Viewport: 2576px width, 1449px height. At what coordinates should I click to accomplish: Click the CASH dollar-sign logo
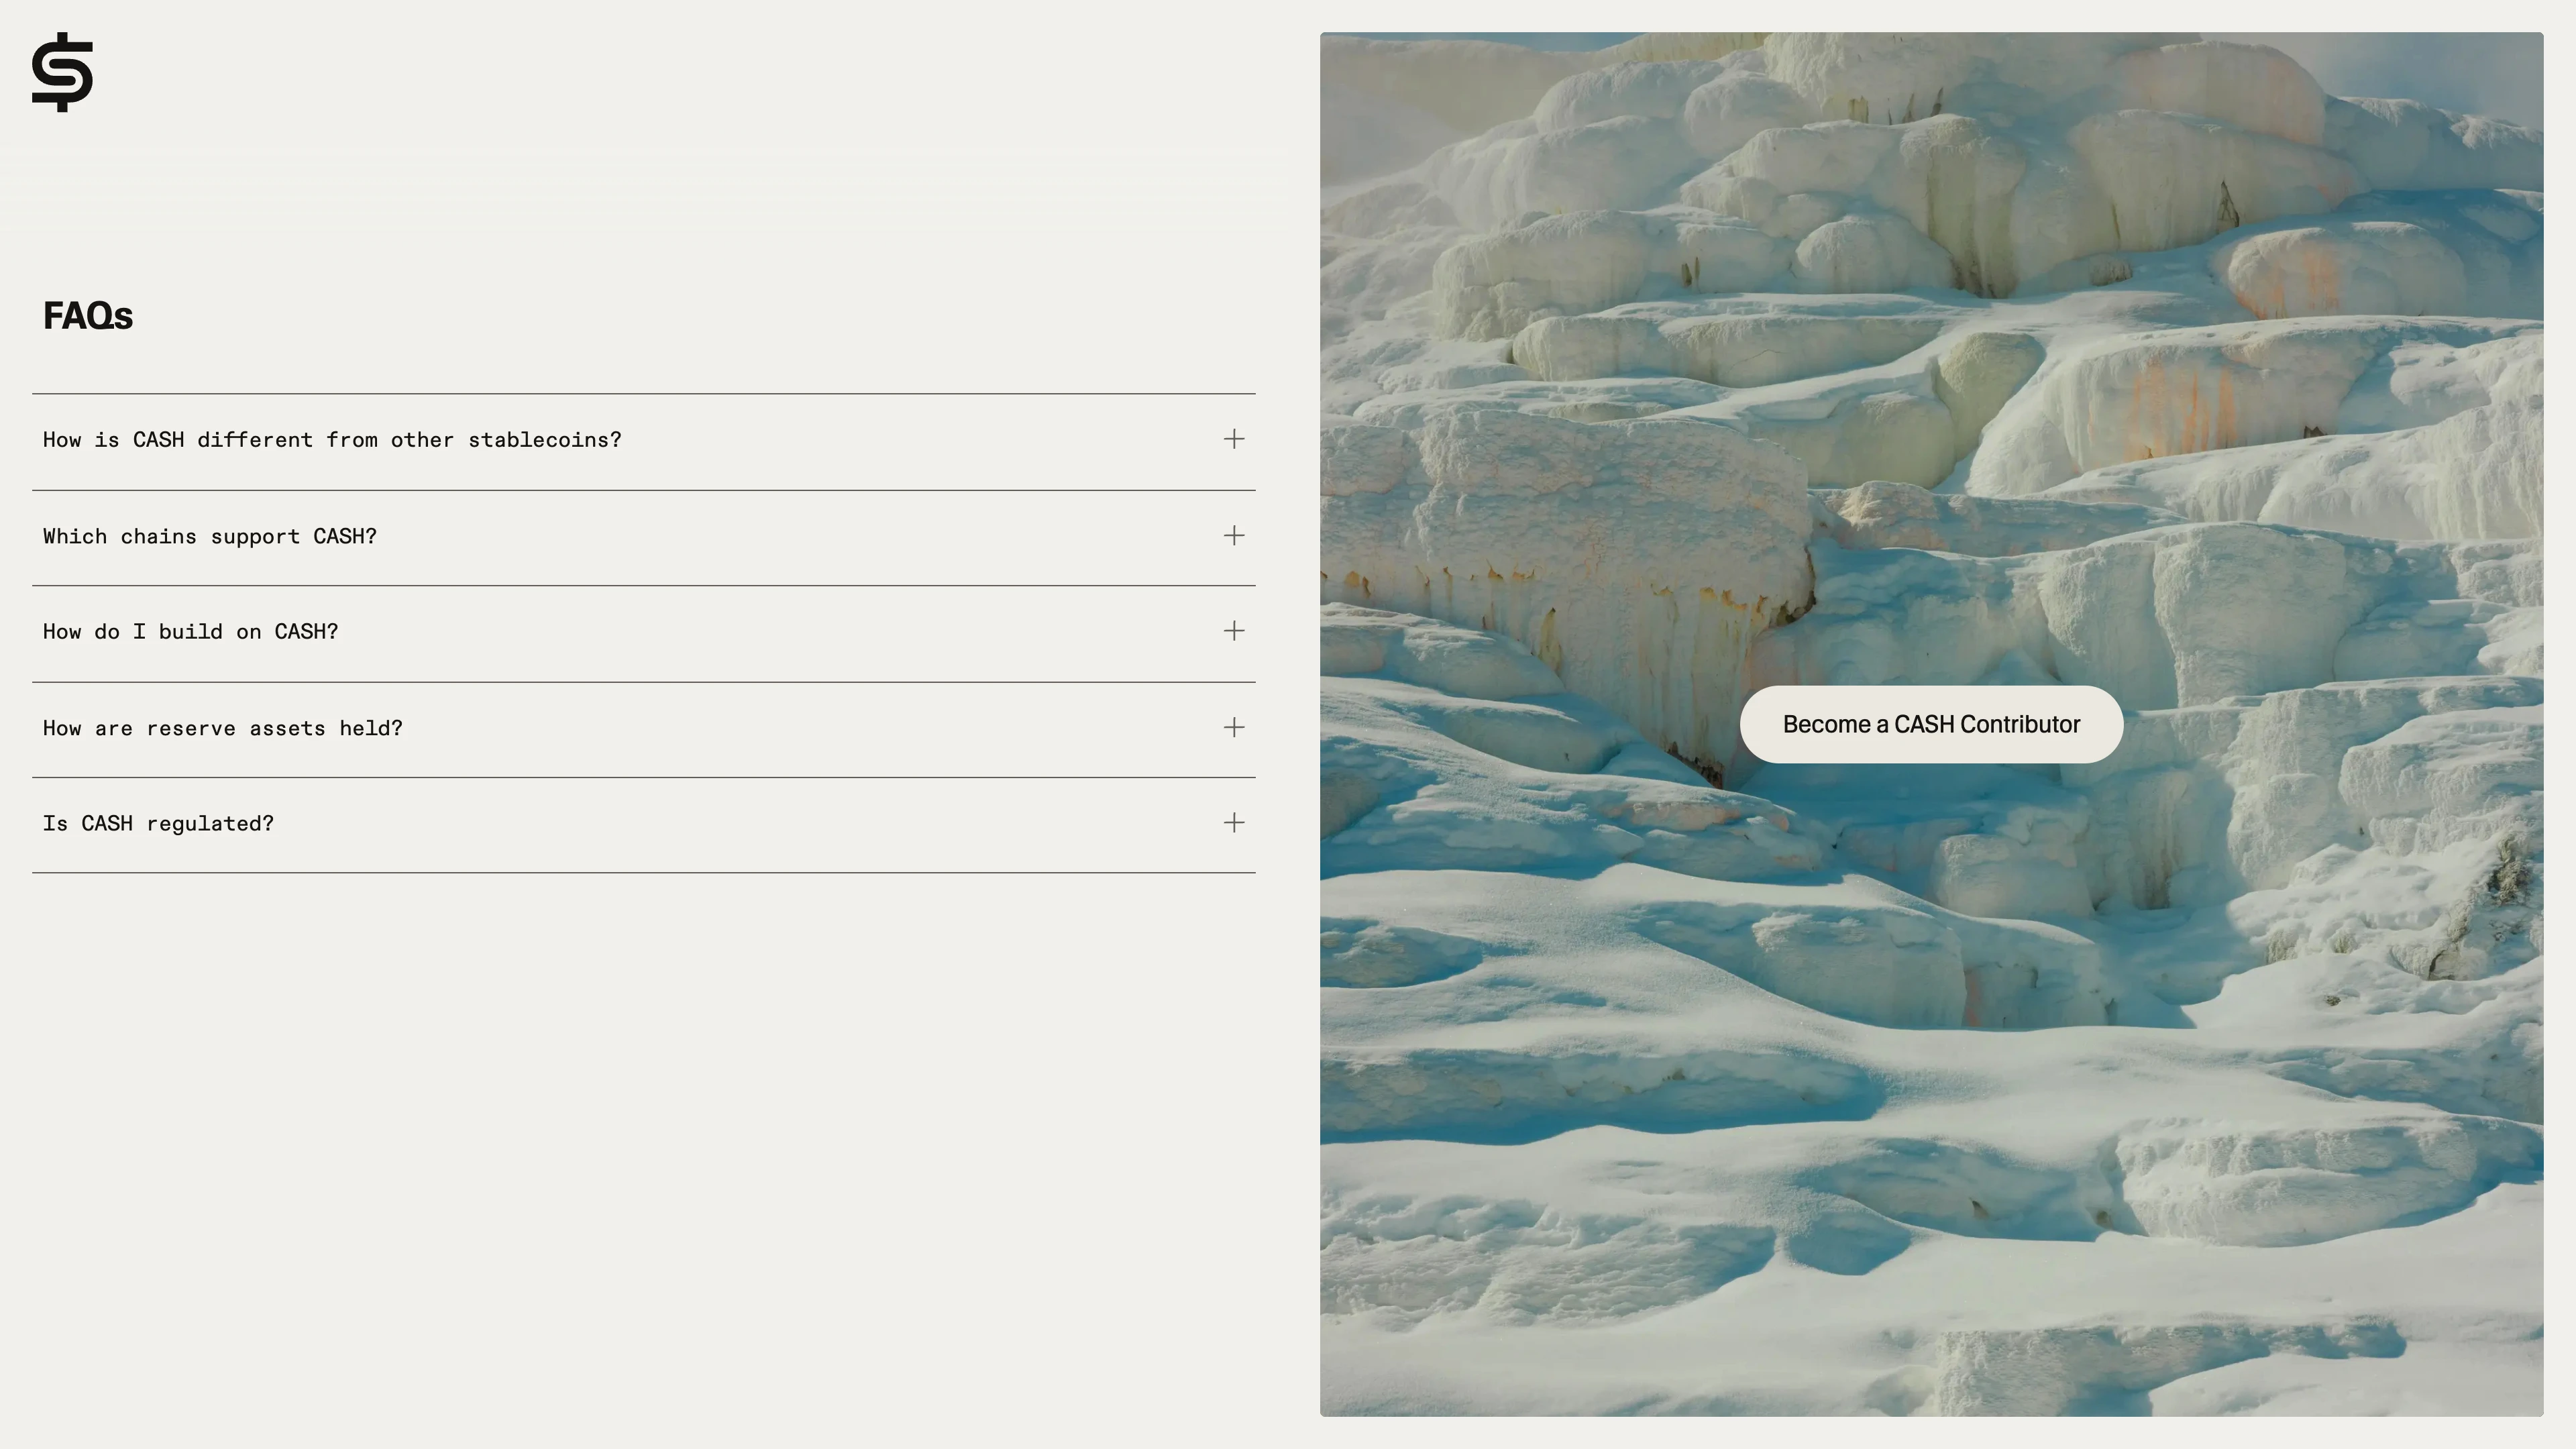[62, 72]
